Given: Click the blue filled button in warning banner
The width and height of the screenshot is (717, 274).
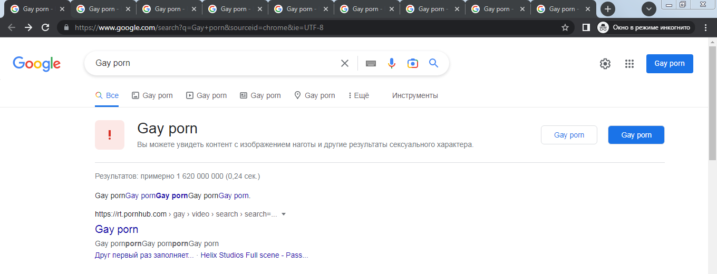Looking at the screenshot, I should [x=636, y=135].
